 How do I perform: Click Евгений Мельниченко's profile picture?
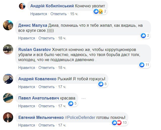(x=8, y=117)
